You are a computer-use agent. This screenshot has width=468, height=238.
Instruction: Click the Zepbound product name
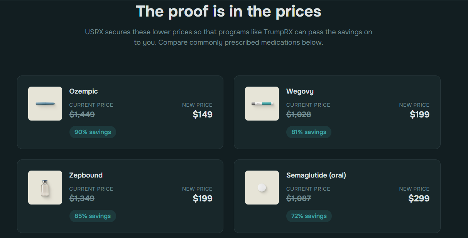pyautogui.click(x=86, y=175)
